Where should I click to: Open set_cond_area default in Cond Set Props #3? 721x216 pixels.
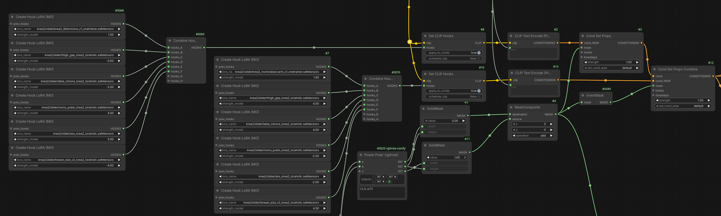click(611, 68)
